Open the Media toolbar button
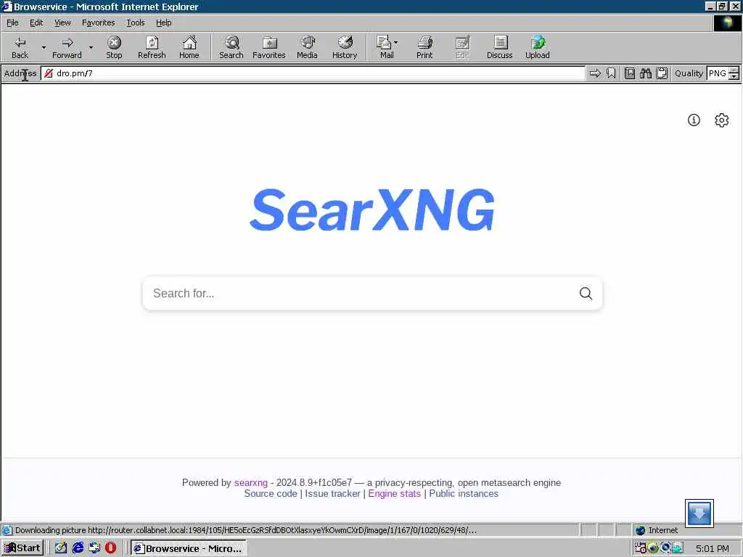Screen dimensions: 743x557 [307, 47]
